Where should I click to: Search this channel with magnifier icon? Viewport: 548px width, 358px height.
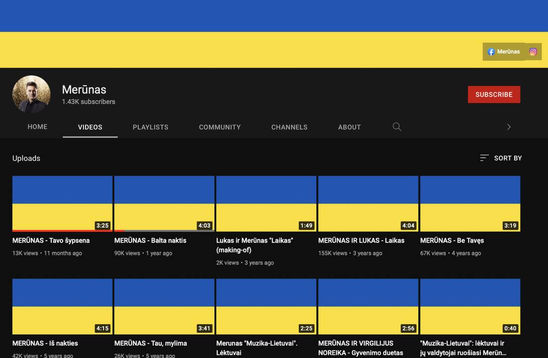(x=397, y=127)
